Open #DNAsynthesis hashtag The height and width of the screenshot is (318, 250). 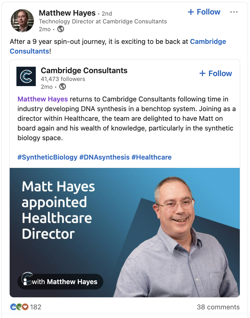point(104,157)
